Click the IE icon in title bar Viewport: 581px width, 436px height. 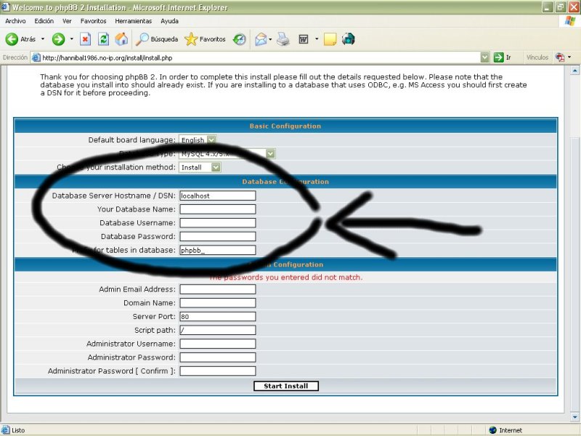click(x=5, y=7)
